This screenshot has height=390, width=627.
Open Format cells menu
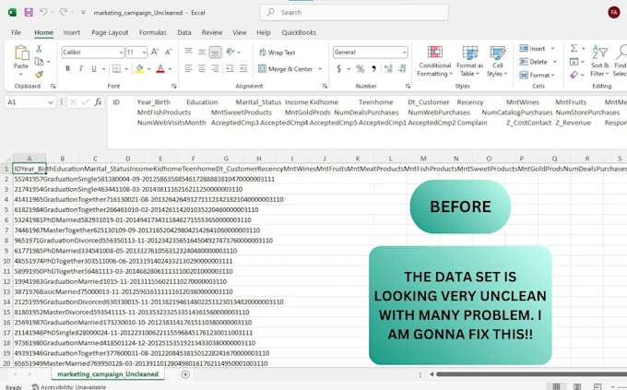537,75
